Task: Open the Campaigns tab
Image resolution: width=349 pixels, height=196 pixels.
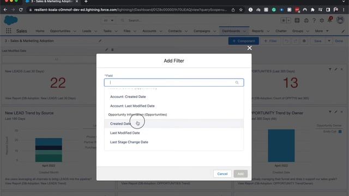Action: tap(202, 31)
